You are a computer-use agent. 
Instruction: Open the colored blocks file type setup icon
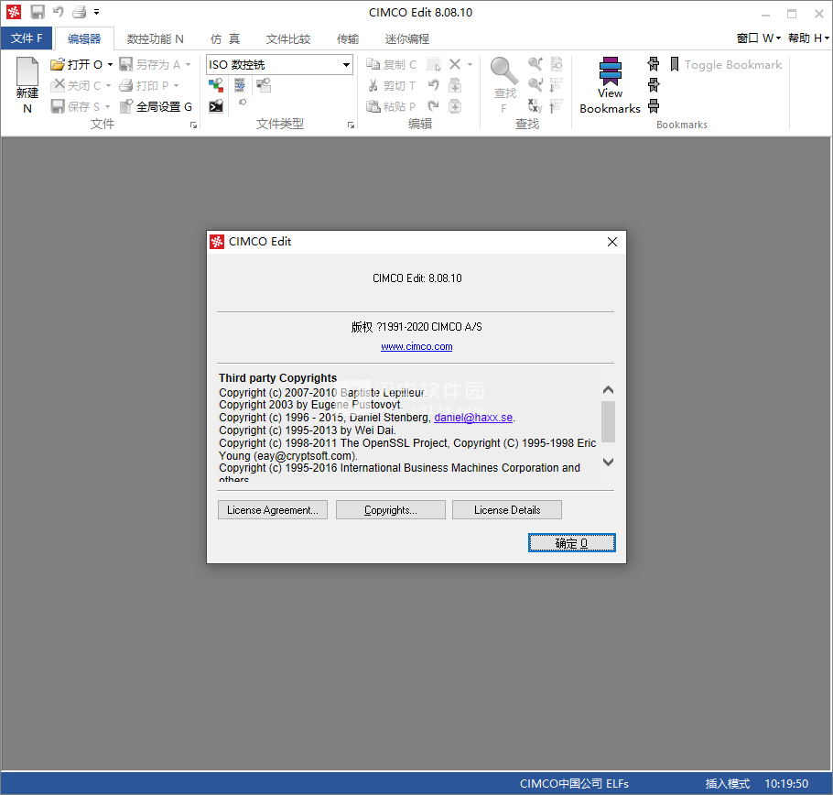point(216,85)
